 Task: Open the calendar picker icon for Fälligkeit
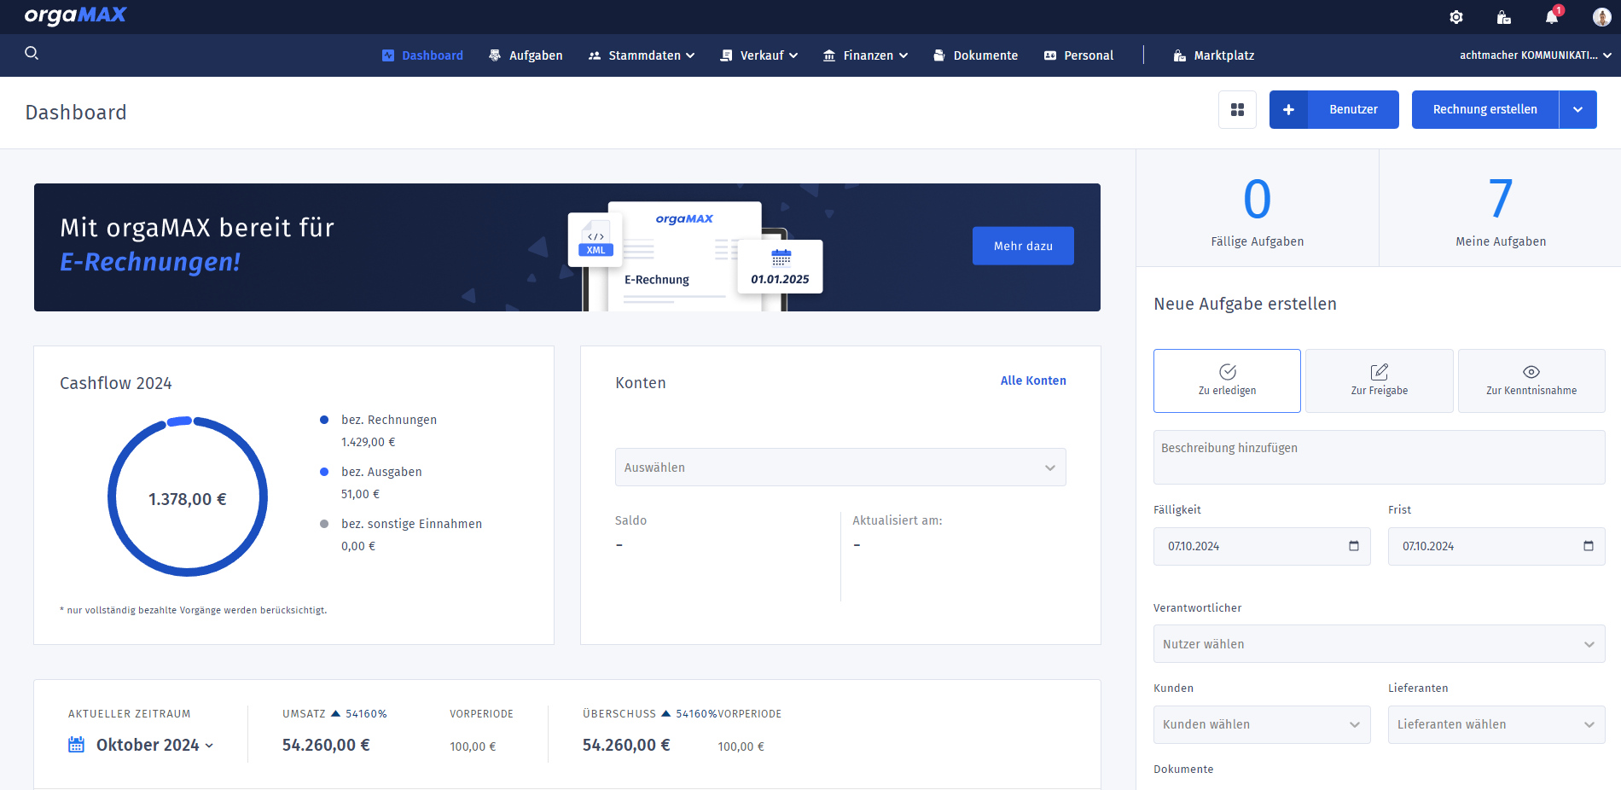pyautogui.click(x=1354, y=546)
